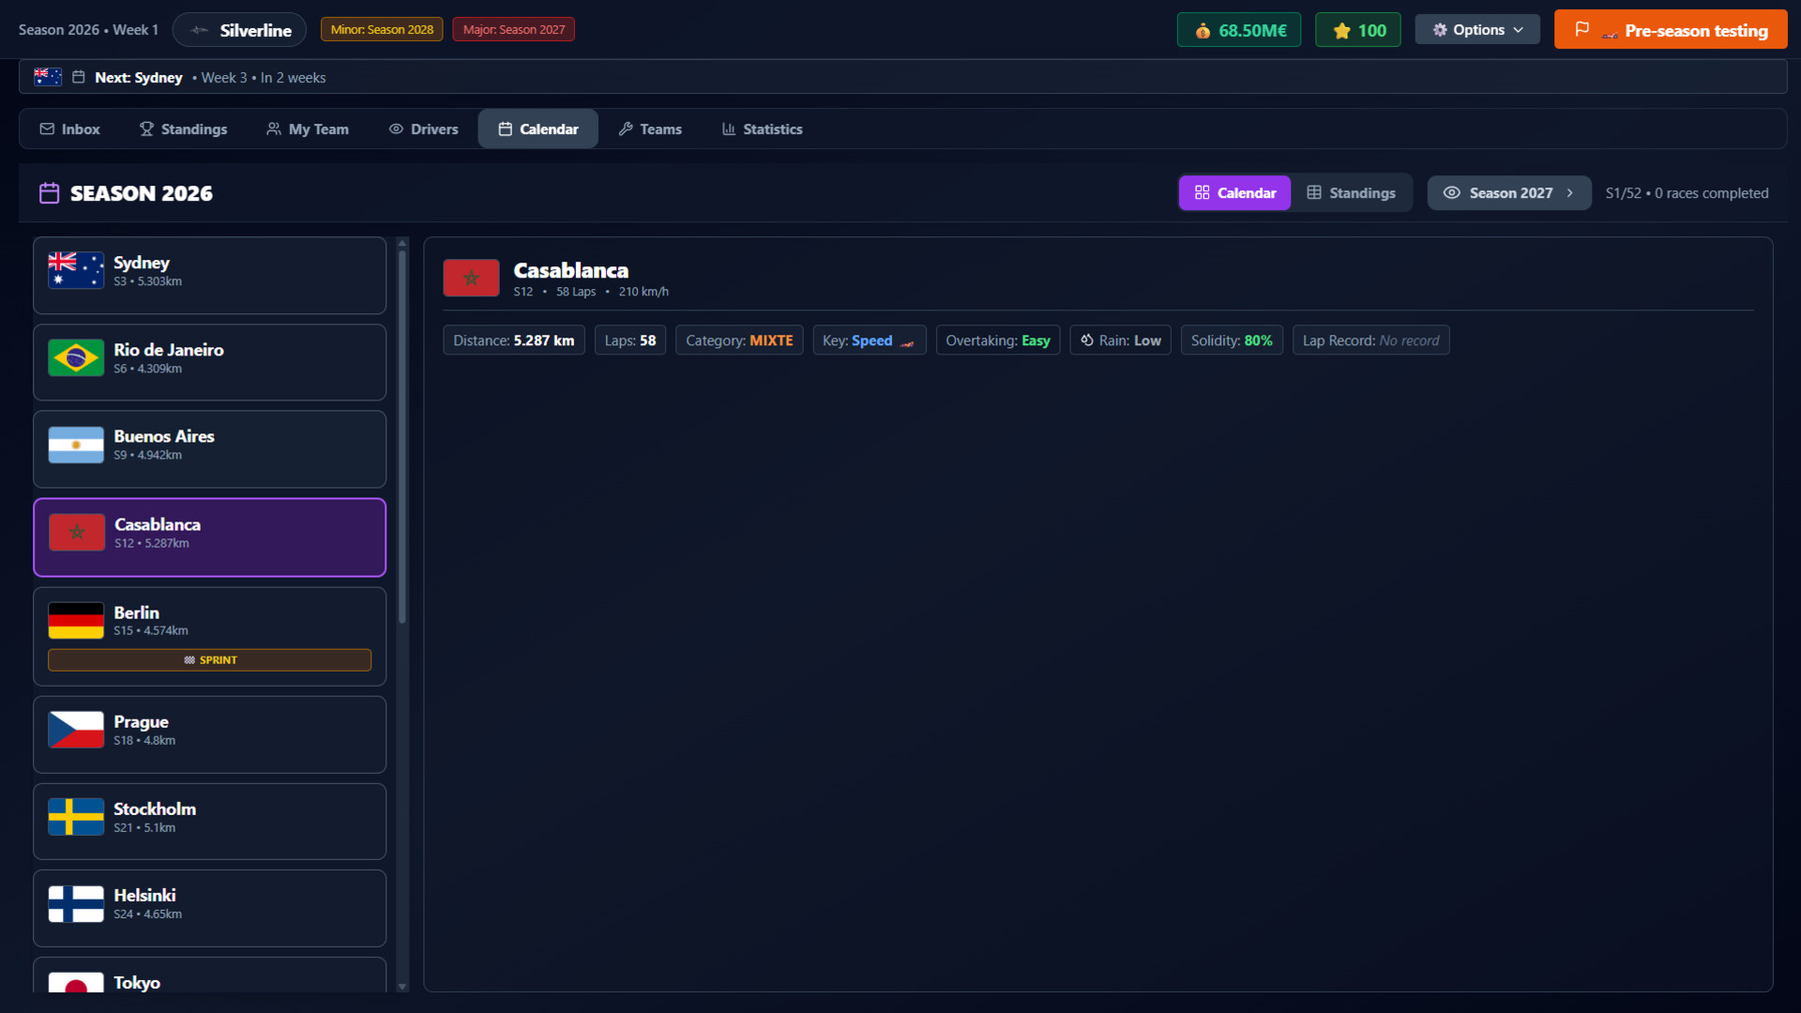Switch to the My Team tab
This screenshot has height=1013, width=1801.
coord(307,129)
